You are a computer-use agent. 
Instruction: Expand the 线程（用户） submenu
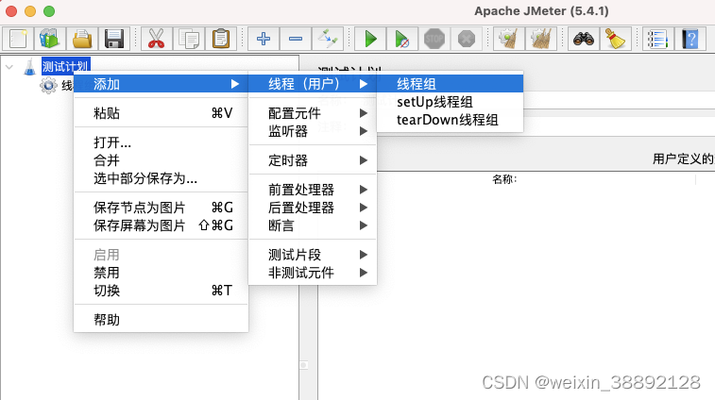(313, 84)
